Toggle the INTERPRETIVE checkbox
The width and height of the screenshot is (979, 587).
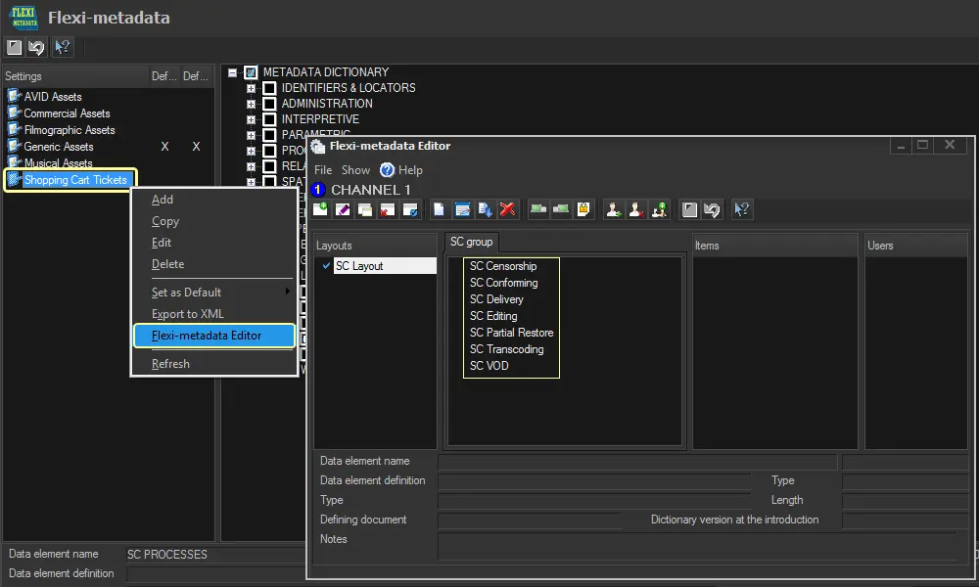[269, 119]
